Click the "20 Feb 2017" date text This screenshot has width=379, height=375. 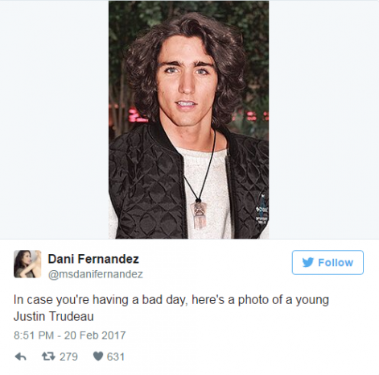[95, 335]
